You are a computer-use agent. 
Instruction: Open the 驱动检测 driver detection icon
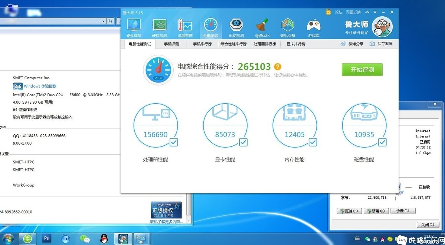coord(236,28)
